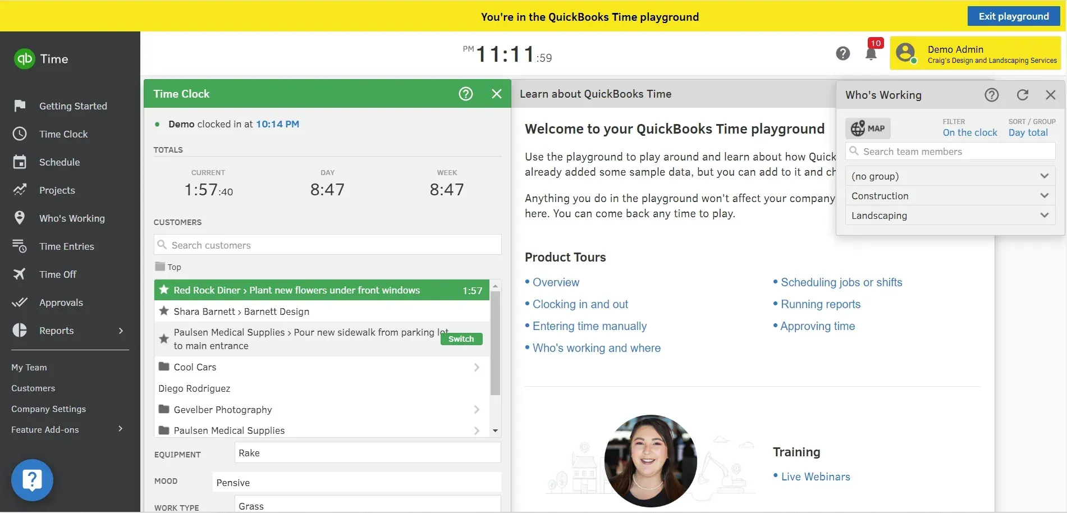This screenshot has height=513, width=1067.
Task: Open Who's working and where tour
Action: tap(597, 348)
